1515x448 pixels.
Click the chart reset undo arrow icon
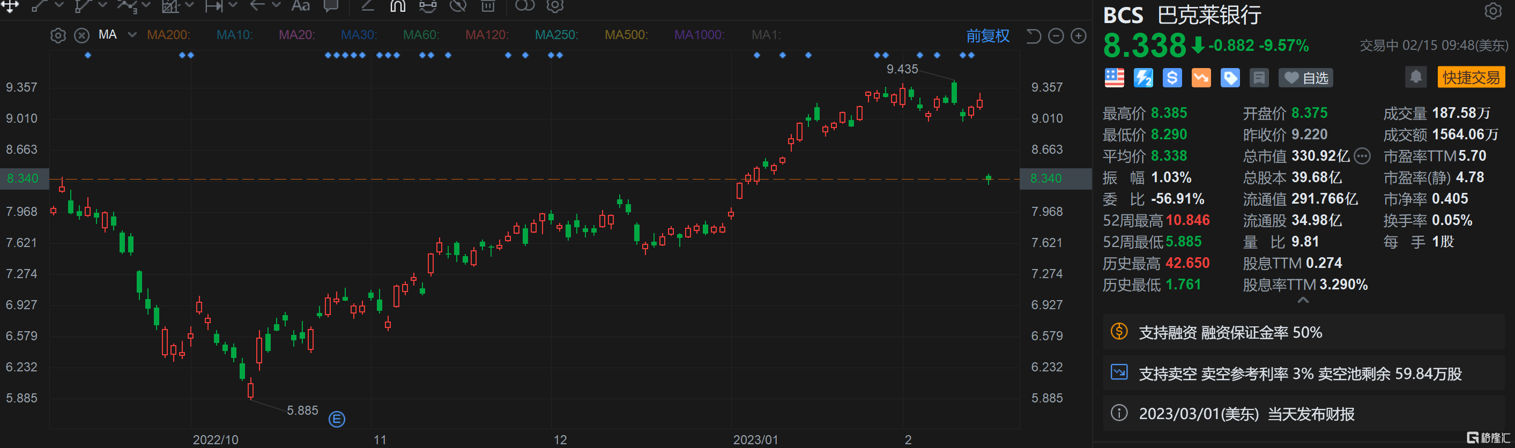point(1034,36)
